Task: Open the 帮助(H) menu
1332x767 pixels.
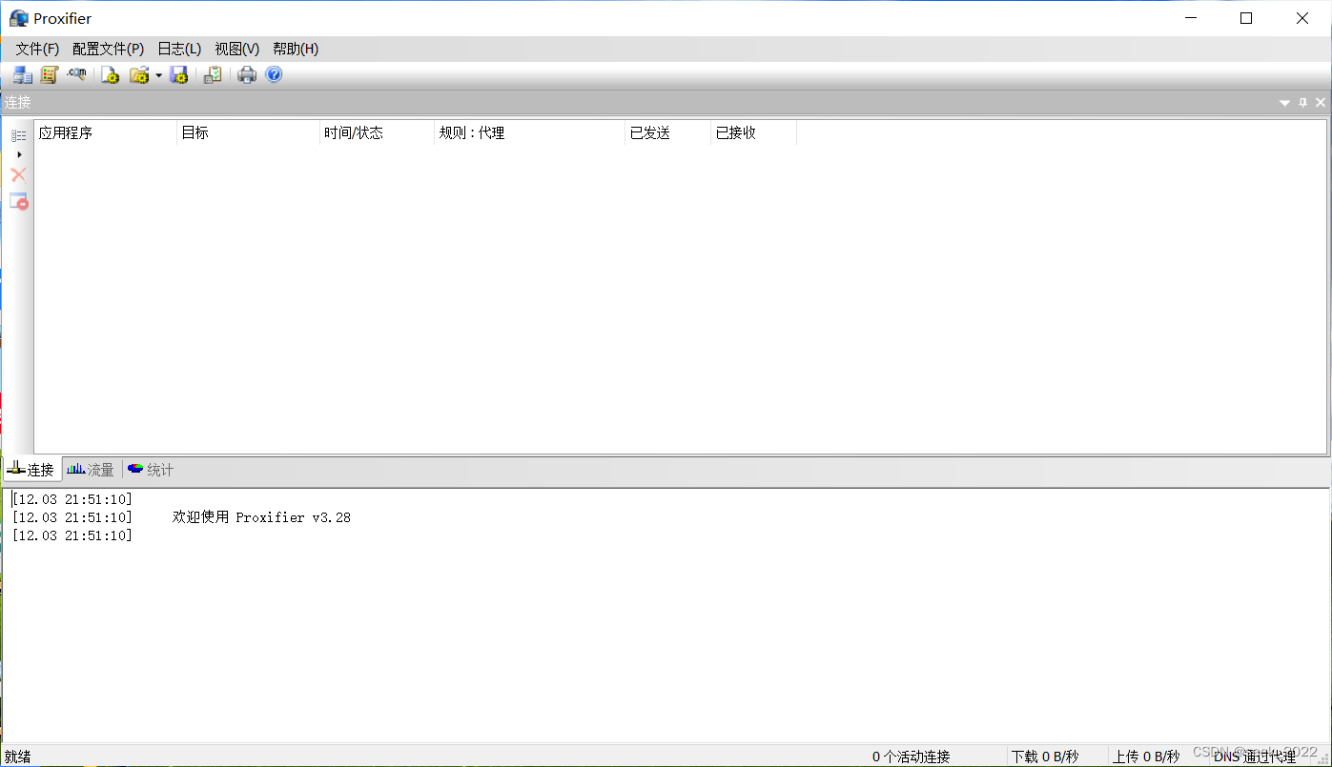Action: (296, 49)
